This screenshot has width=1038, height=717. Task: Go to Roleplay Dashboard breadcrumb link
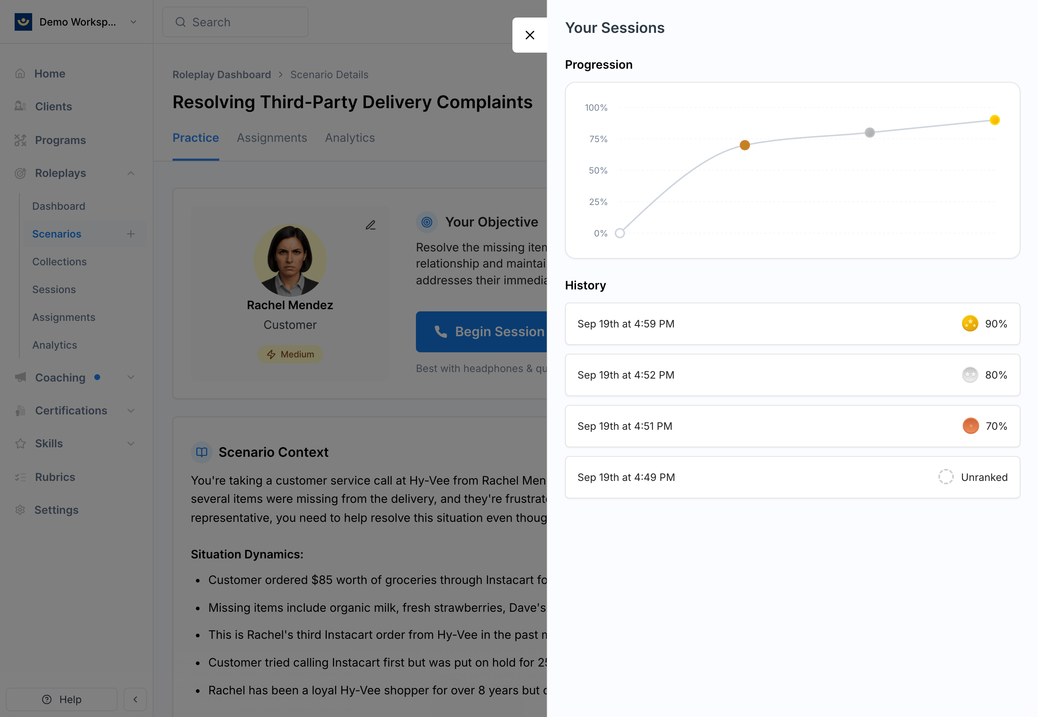[x=221, y=75]
